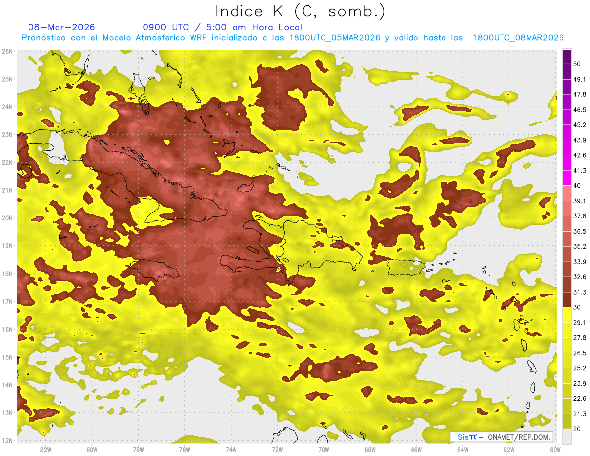Click the dark brown swatch between 30 and 31.3
Viewport: 590px width, 456px height.
pyautogui.click(x=567, y=300)
